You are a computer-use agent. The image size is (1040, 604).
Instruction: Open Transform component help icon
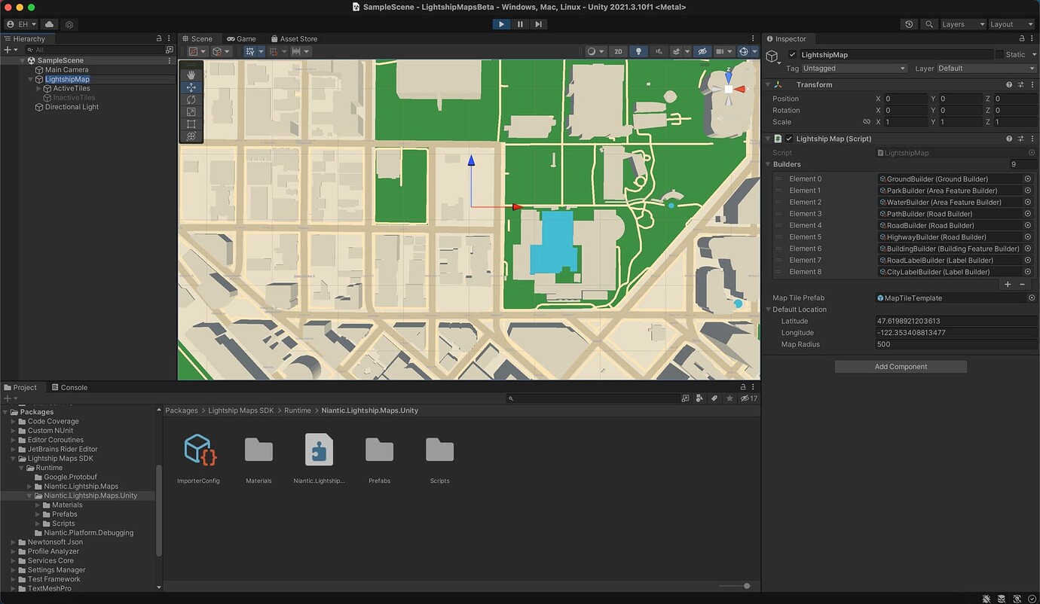pyautogui.click(x=1009, y=84)
